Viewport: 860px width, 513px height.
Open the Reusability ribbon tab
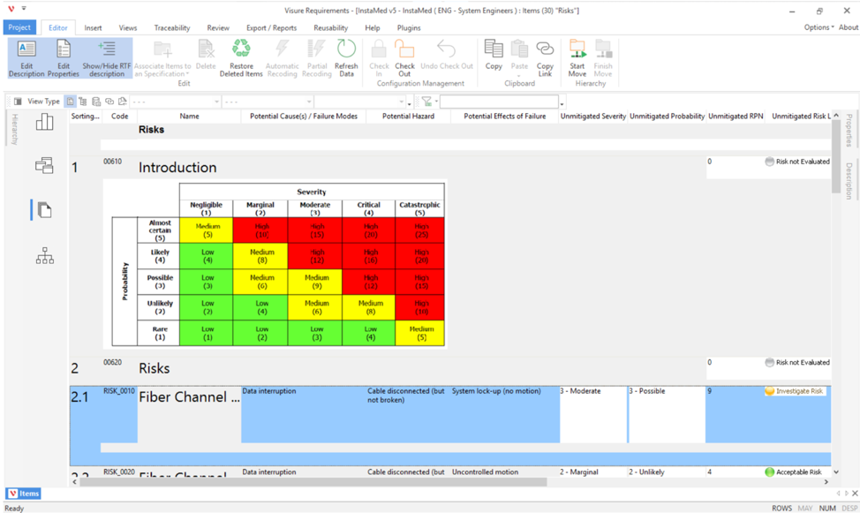(331, 27)
